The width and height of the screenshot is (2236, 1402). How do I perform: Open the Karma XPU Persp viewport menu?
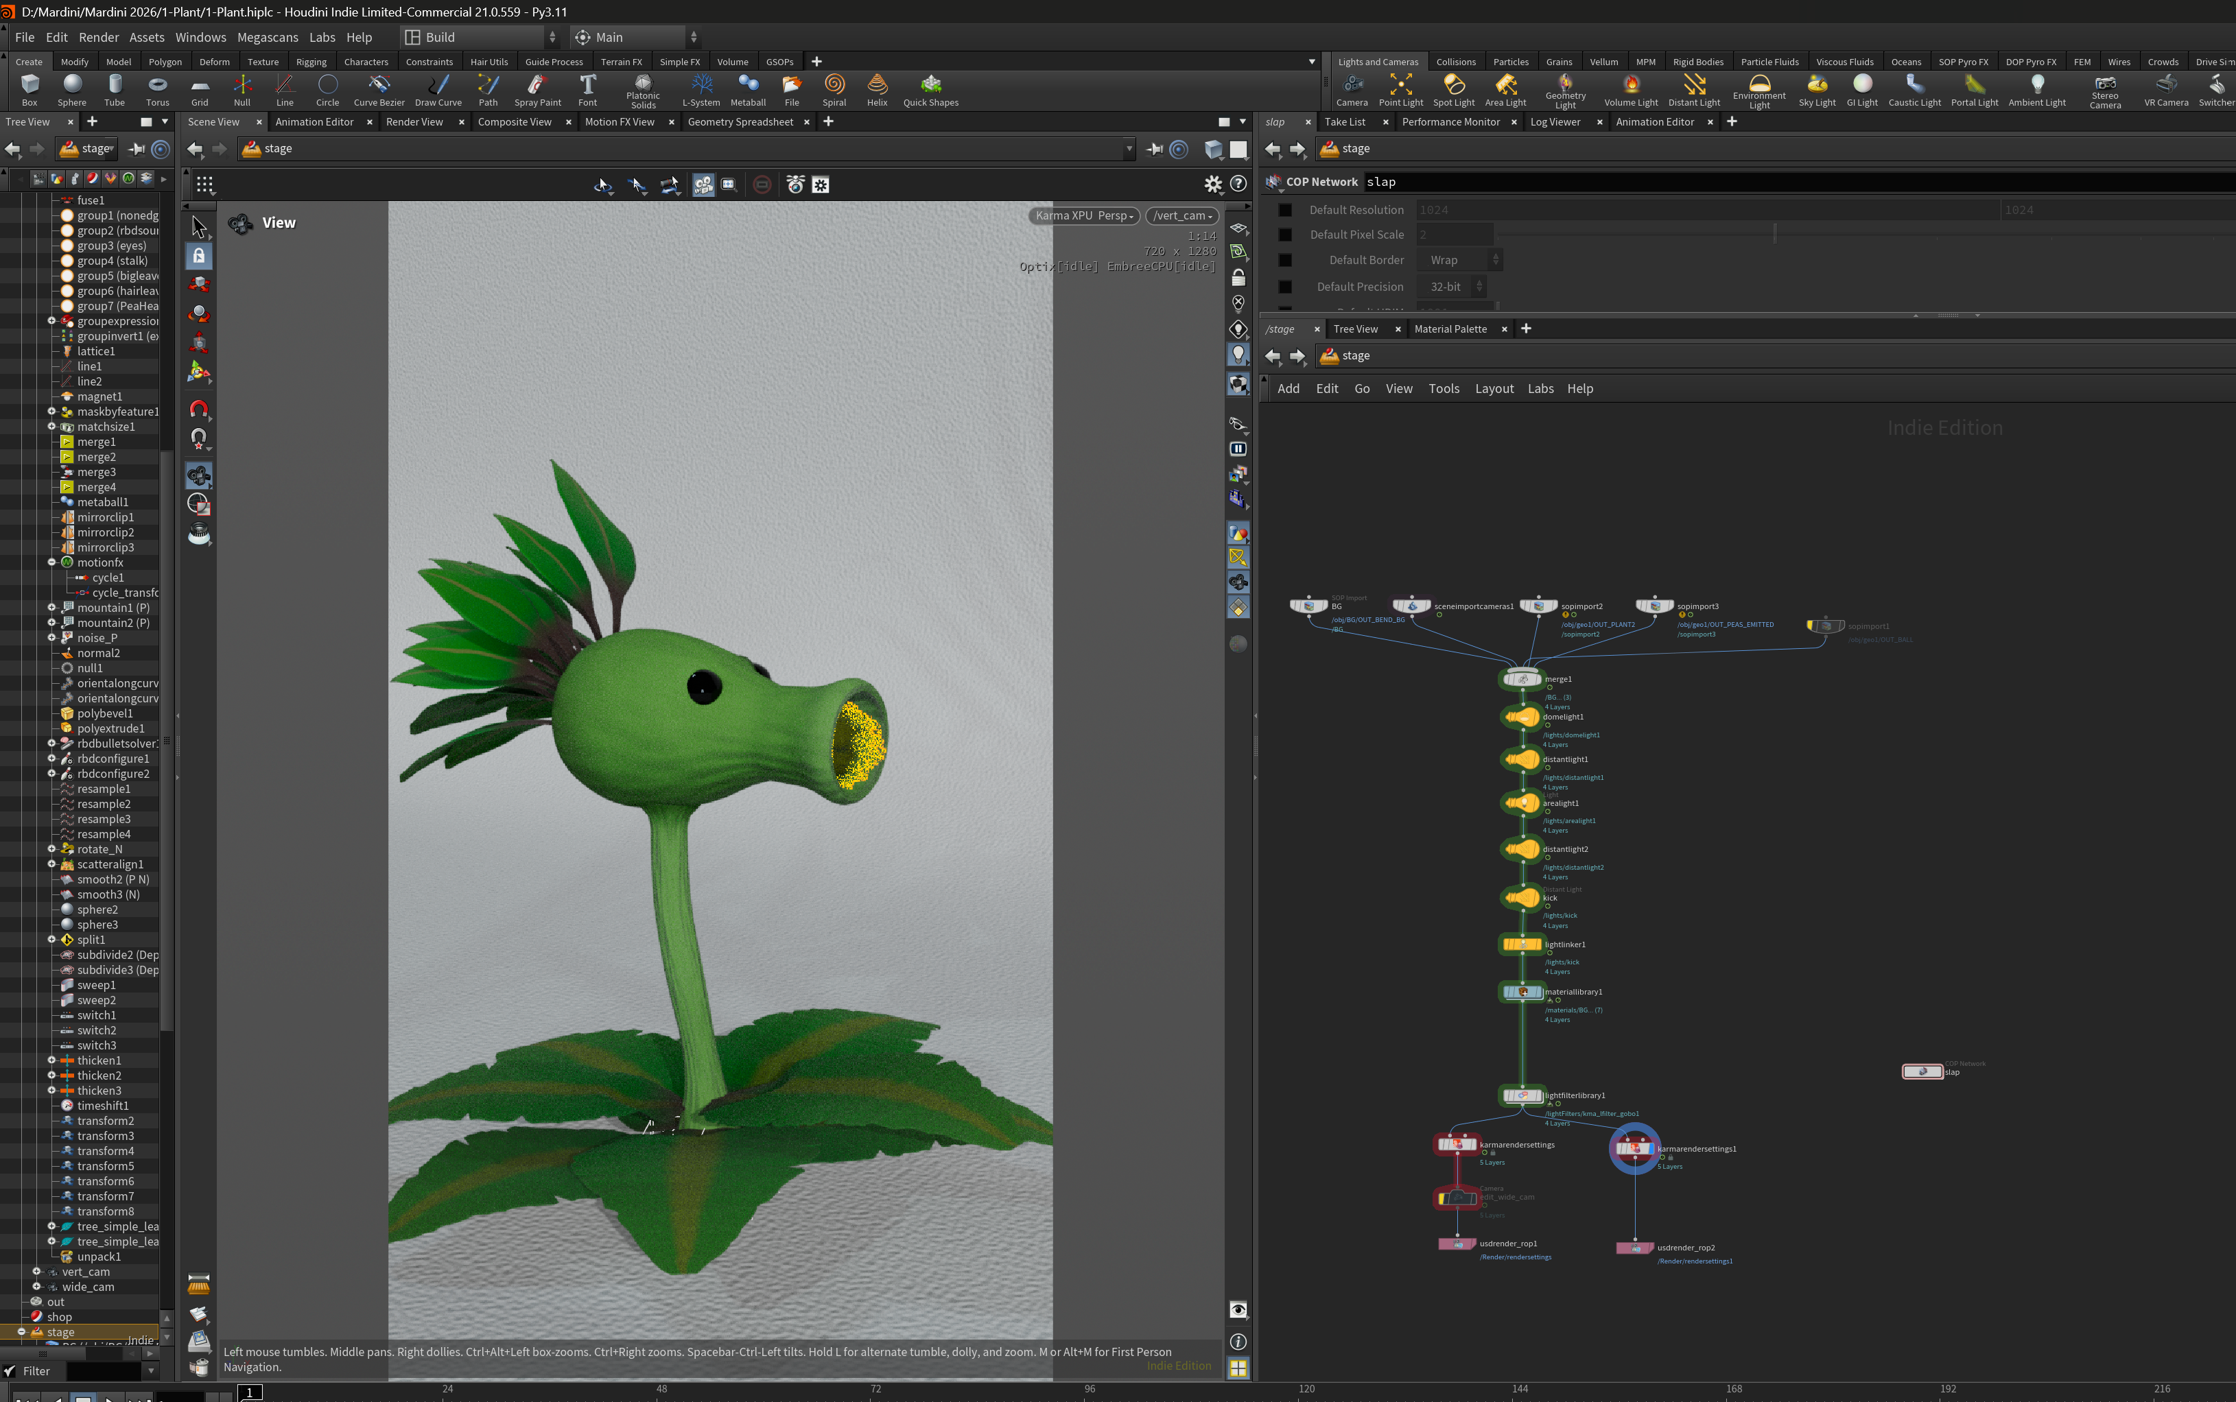click(x=1084, y=216)
